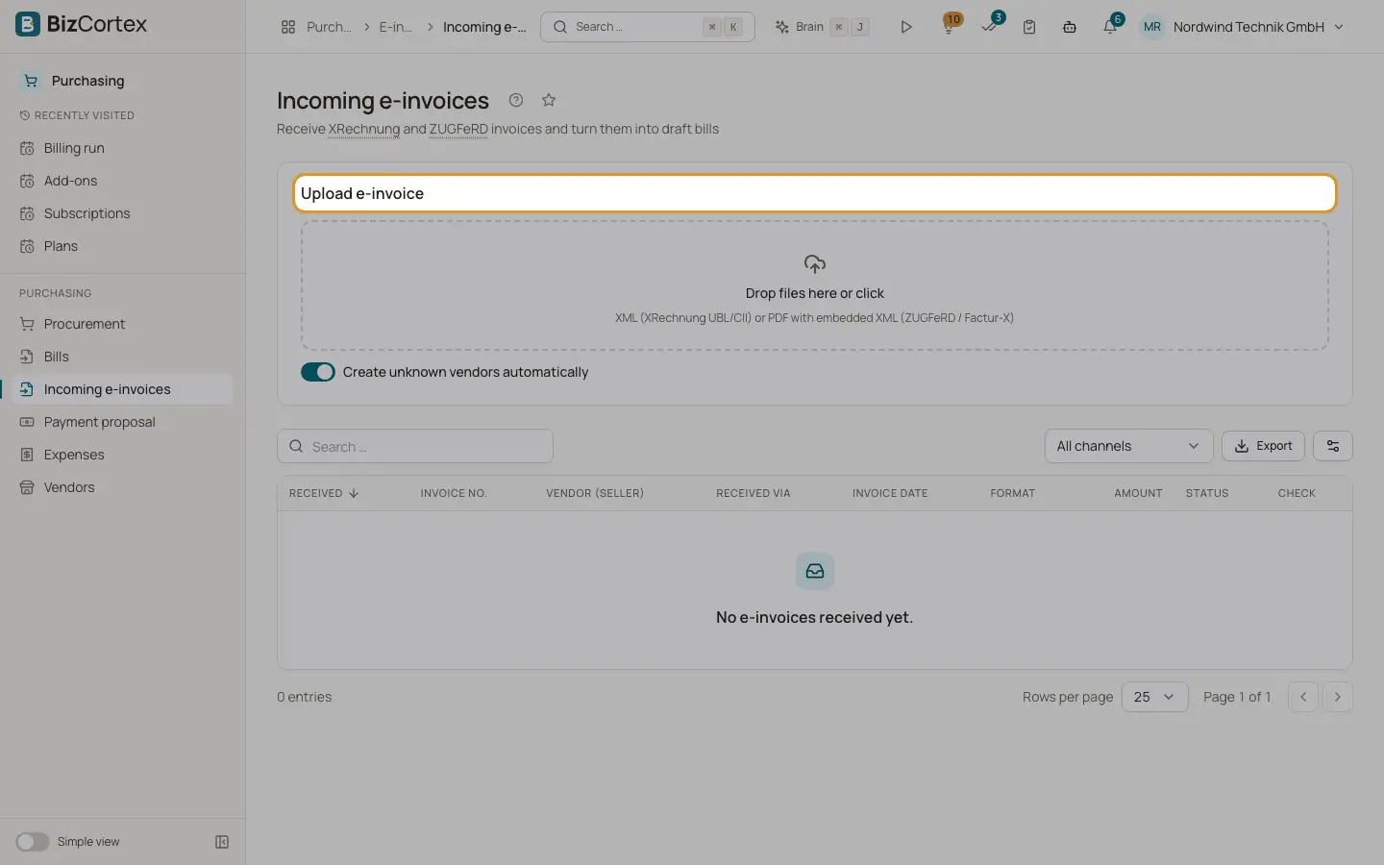The image size is (1384, 865).
Task: Click the XRechnung term link
Action: pyautogui.click(x=364, y=129)
